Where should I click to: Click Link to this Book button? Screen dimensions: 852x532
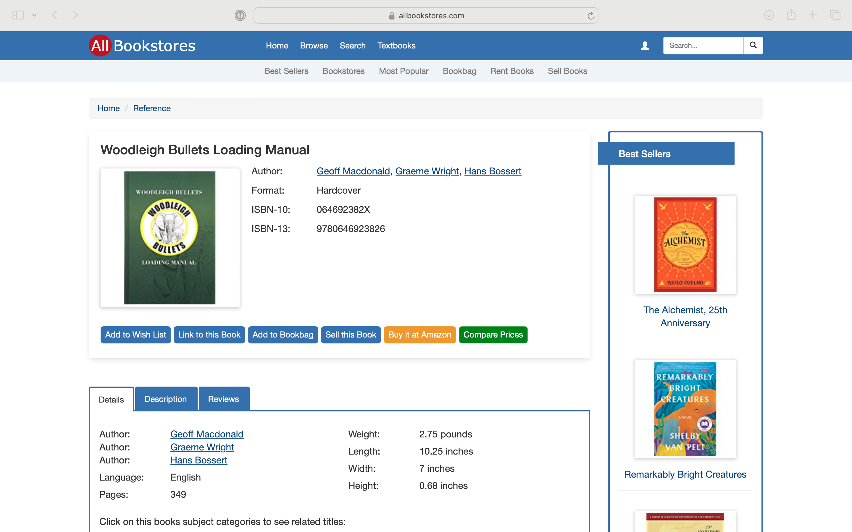tap(209, 335)
